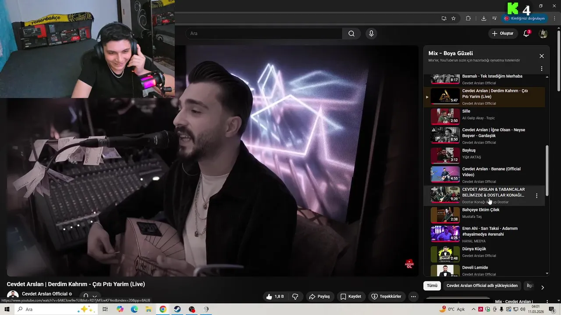Play Baykuş by Yiğit AKTAŞ
Image resolution: width=561 pixels, height=315 pixels.
point(484,155)
